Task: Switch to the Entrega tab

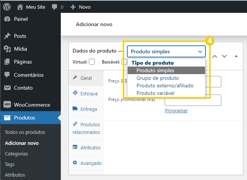Action: click(86, 109)
